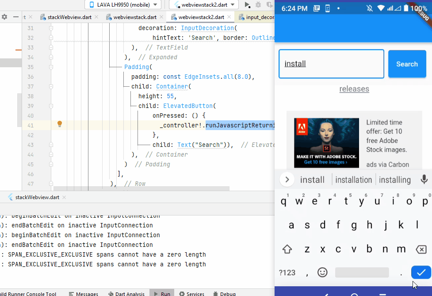432x296 pixels.
Task: Tap the Wi-Fi icon in phone status bar
Action: tap(381, 8)
